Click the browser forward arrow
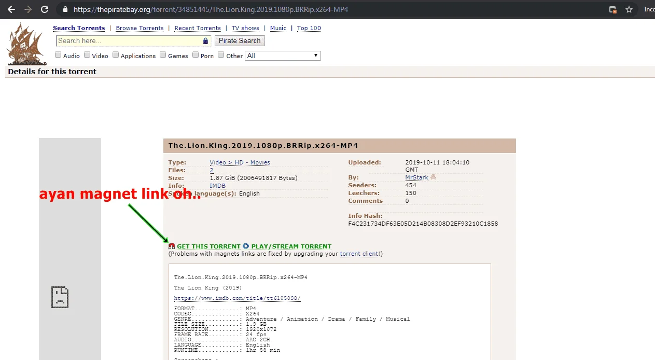This screenshot has height=360, width=655. coord(28,9)
